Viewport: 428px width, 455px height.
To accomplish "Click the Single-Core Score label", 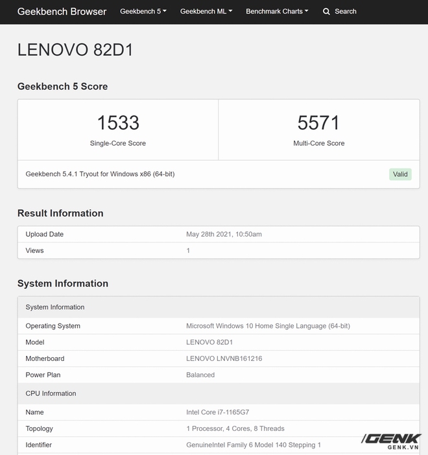I will [x=118, y=143].
